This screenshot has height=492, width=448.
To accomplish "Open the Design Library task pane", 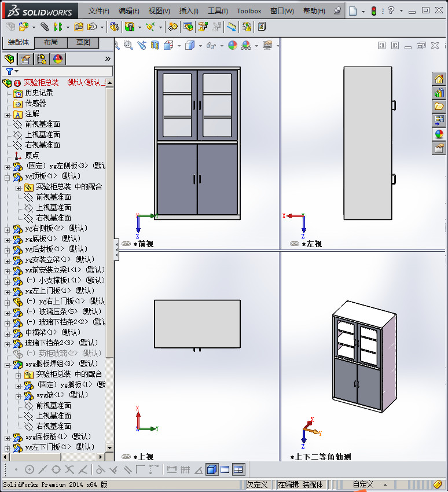I will pos(439,93).
